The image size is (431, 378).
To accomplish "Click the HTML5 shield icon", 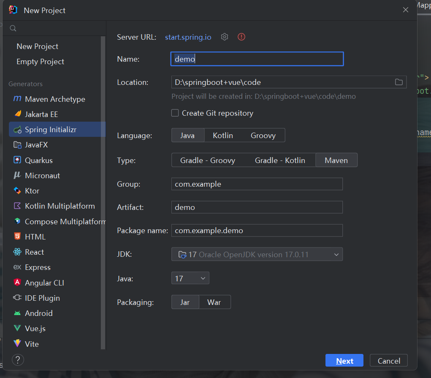I will (17, 237).
